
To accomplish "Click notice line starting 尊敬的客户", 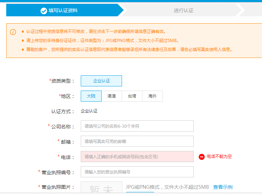I will (x=129, y=50).
